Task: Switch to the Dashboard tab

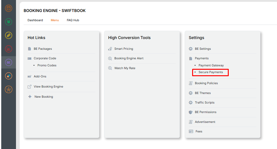Action: [35, 20]
